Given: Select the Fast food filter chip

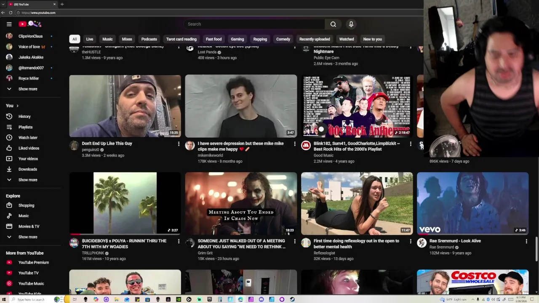Looking at the screenshot, I should [213, 39].
